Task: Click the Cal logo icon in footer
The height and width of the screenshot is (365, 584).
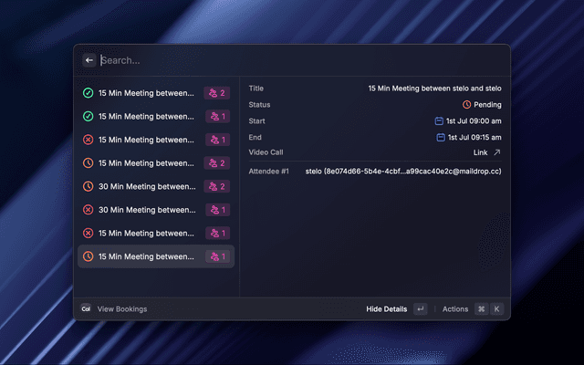Action: pos(86,309)
